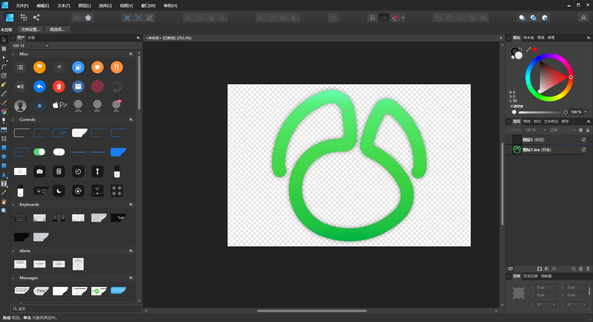The height and width of the screenshot is (322, 593).
Task: Open the 视图[V] menu
Action: pyautogui.click(x=126, y=6)
